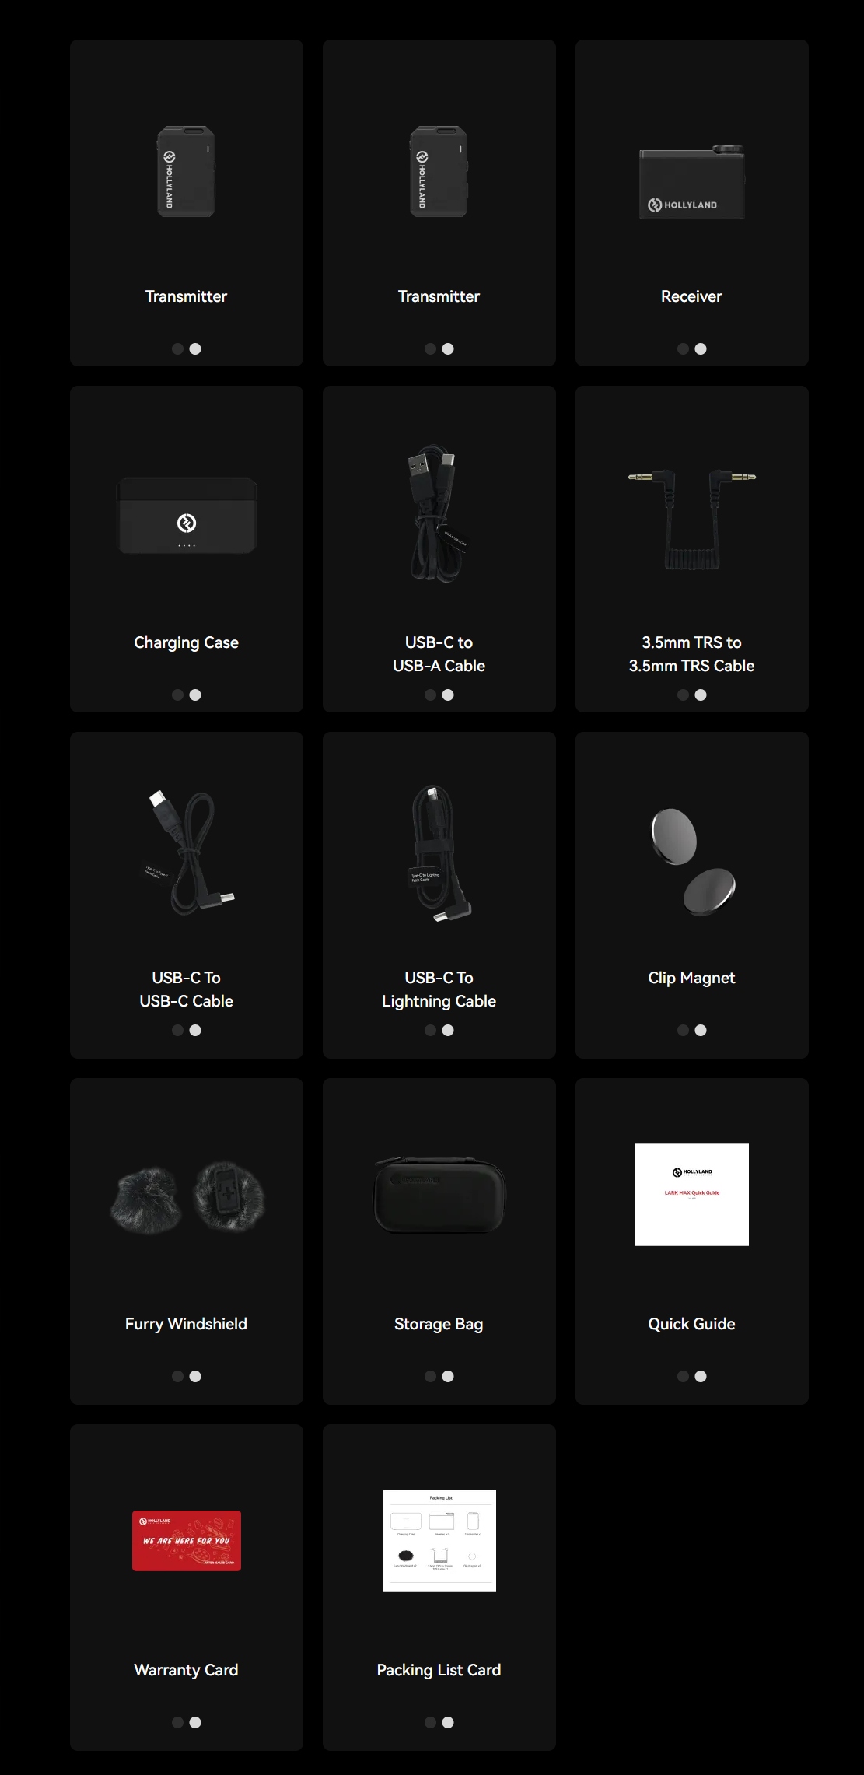This screenshot has height=1775, width=864.
Task: Click the USB-C To Lightning Cable label
Action: pos(439,989)
